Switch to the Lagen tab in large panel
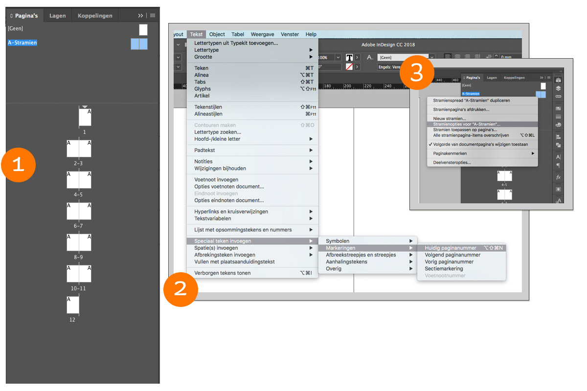587x391 pixels. [58, 16]
